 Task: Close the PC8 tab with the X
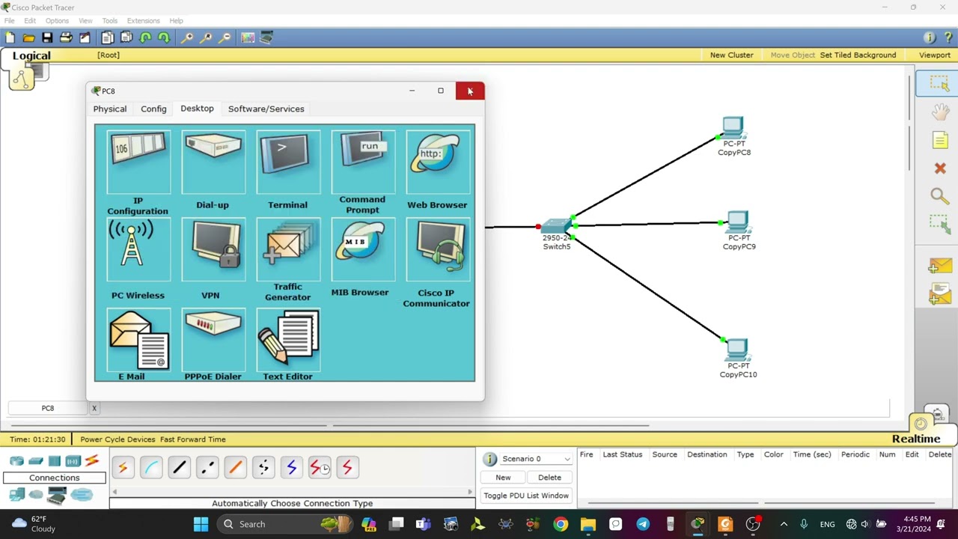point(94,408)
